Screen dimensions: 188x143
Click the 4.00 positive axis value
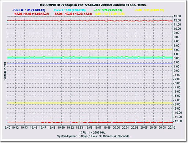pyautogui.click(x=177, y=54)
